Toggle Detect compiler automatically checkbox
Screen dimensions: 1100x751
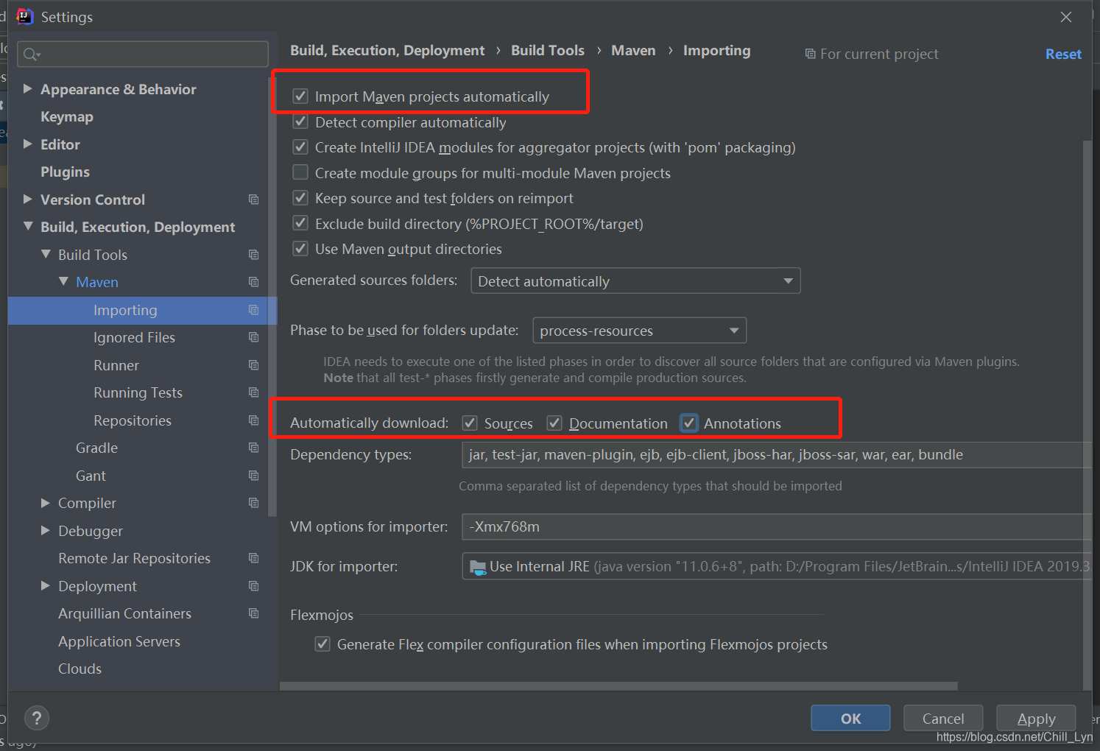[x=300, y=121]
